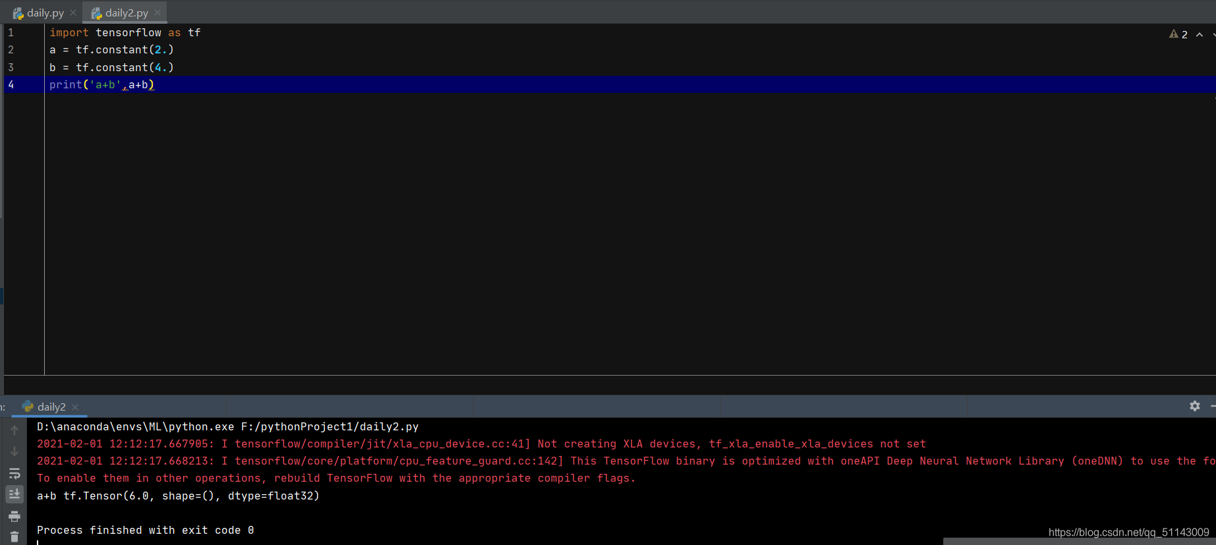Click the up stack trace arrow
1216x545 pixels.
14,430
